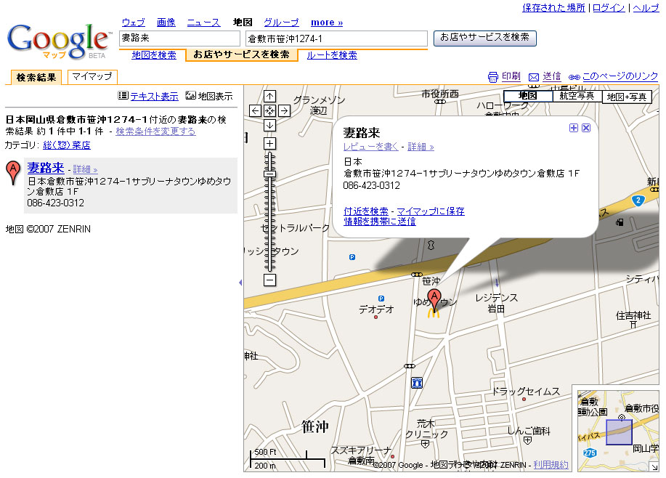The width and height of the screenshot is (666, 478).
Task: Pan the map right with the arrow
Action: point(284,111)
